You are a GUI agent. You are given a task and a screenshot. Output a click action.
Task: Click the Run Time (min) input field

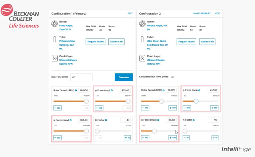pos(81,77)
